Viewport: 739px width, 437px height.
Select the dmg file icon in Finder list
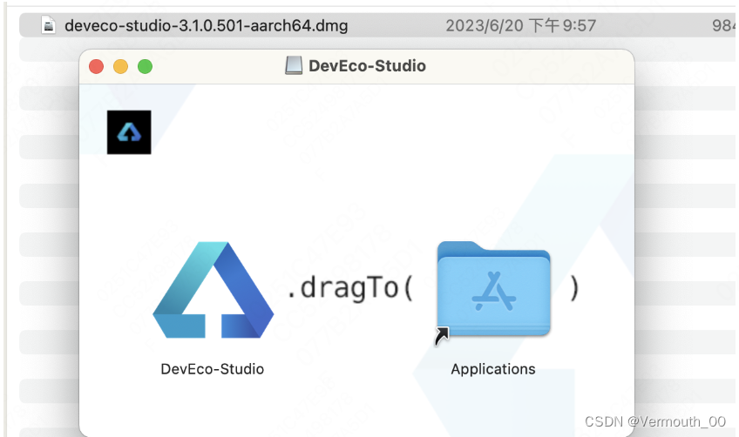point(48,25)
